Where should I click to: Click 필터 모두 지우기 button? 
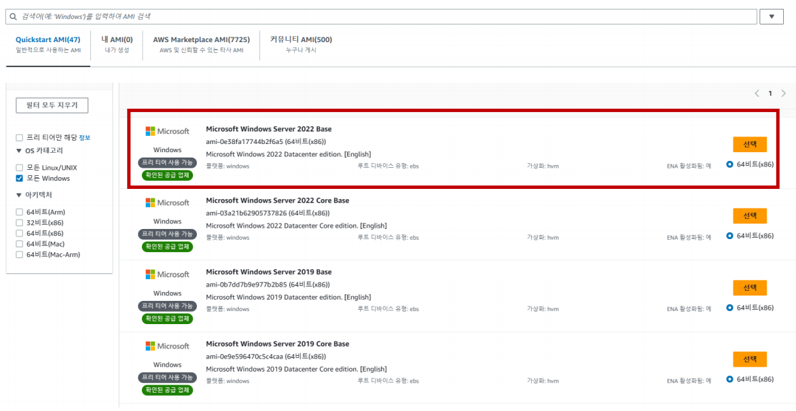point(52,106)
